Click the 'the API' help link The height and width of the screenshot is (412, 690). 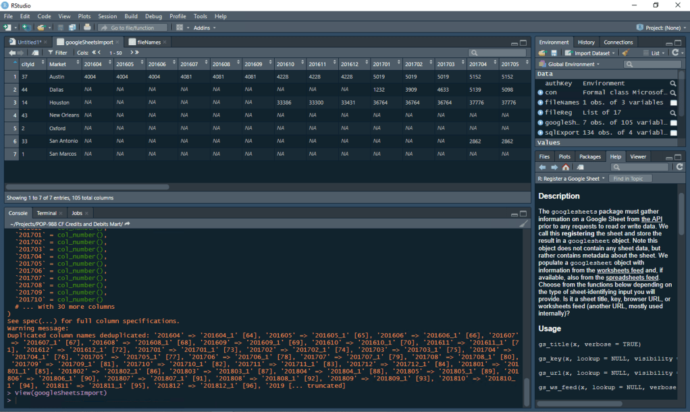[x=651, y=218]
